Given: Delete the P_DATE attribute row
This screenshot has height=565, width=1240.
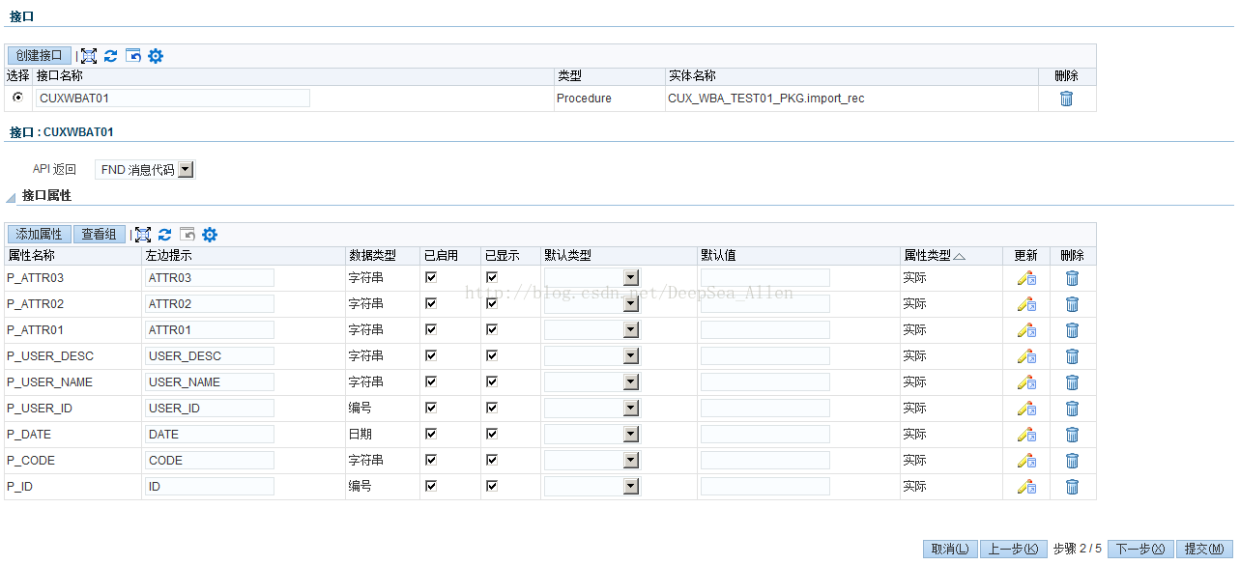Looking at the screenshot, I should [x=1072, y=435].
